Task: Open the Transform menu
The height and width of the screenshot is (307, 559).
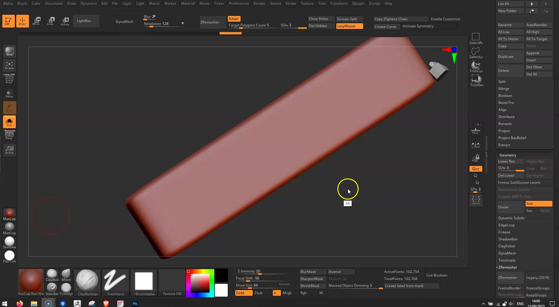Action: pyautogui.click(x=338, y=3)
